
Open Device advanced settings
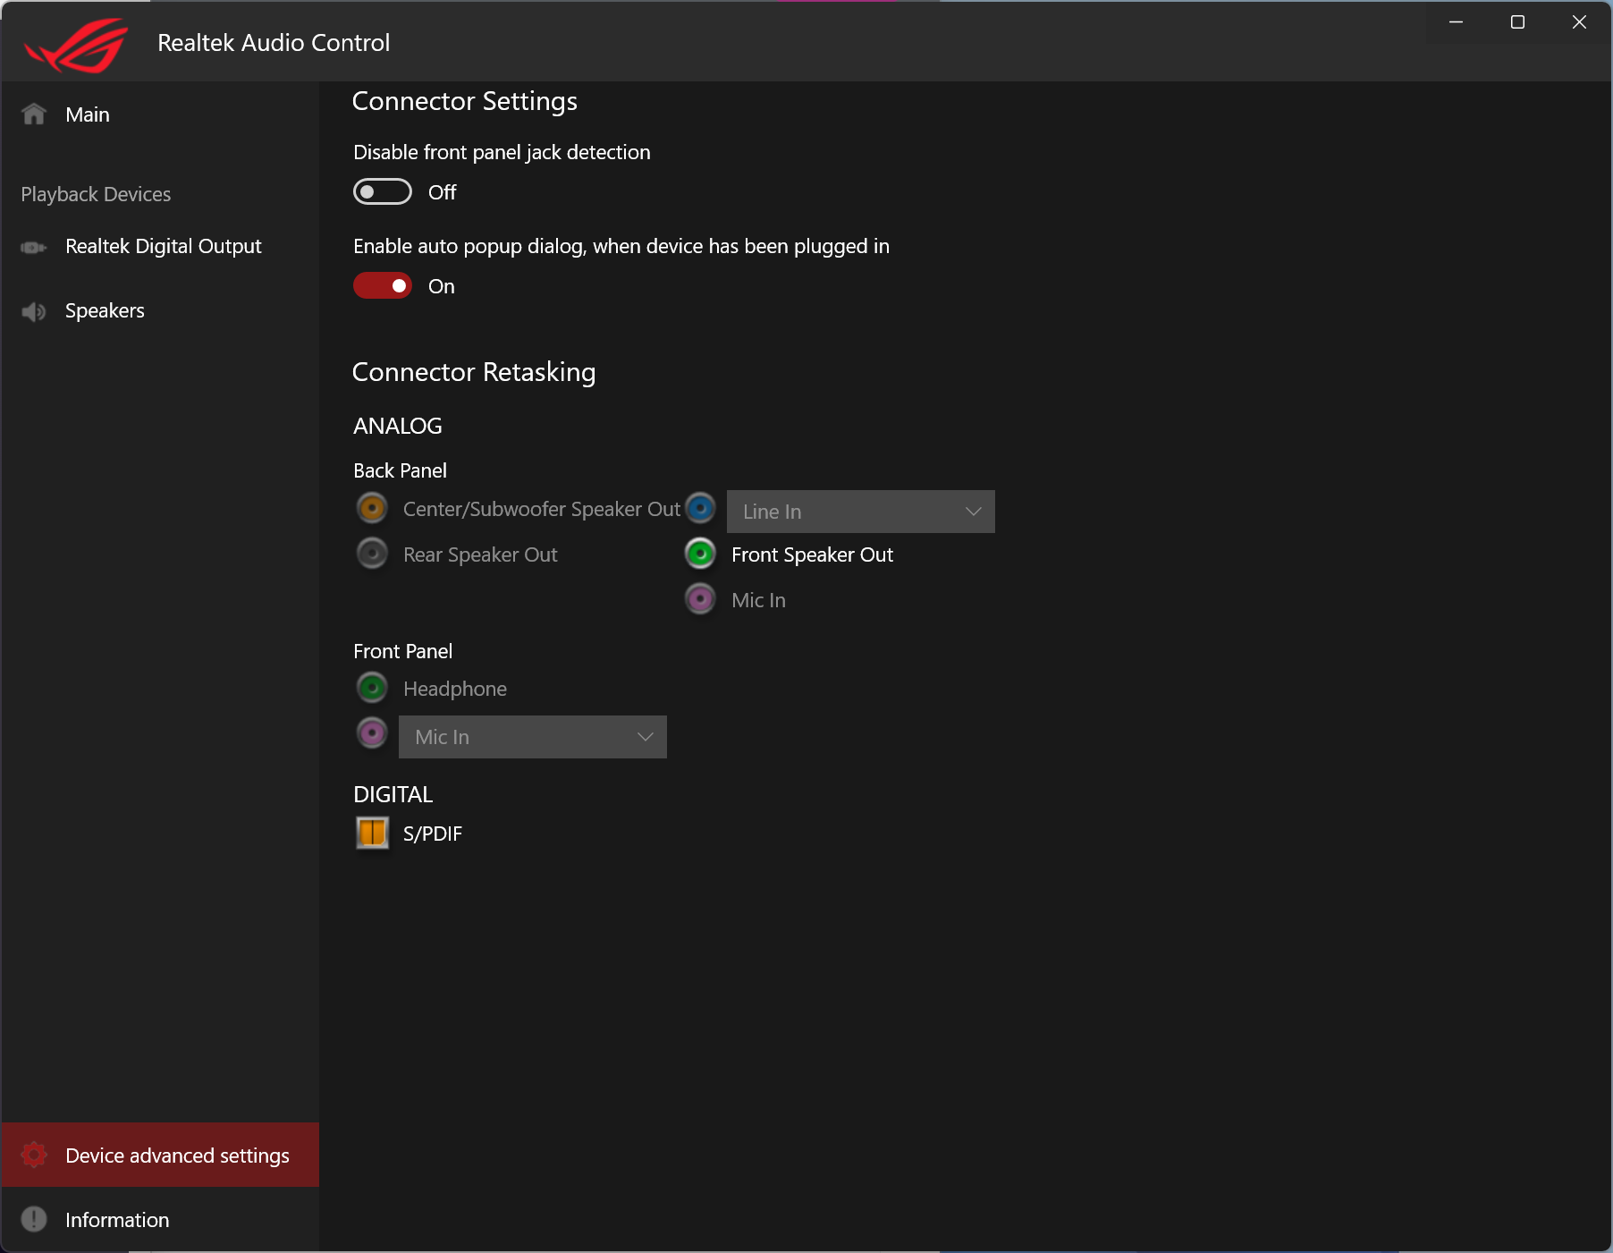tap(176, 1155)
